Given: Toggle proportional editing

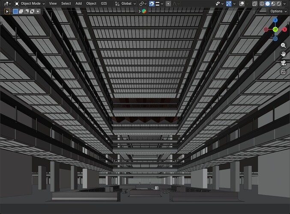Looking at the screenshot, I should coord(168,3).
